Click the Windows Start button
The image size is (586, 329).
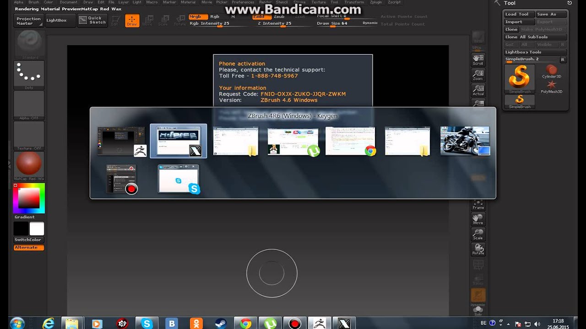17,324
